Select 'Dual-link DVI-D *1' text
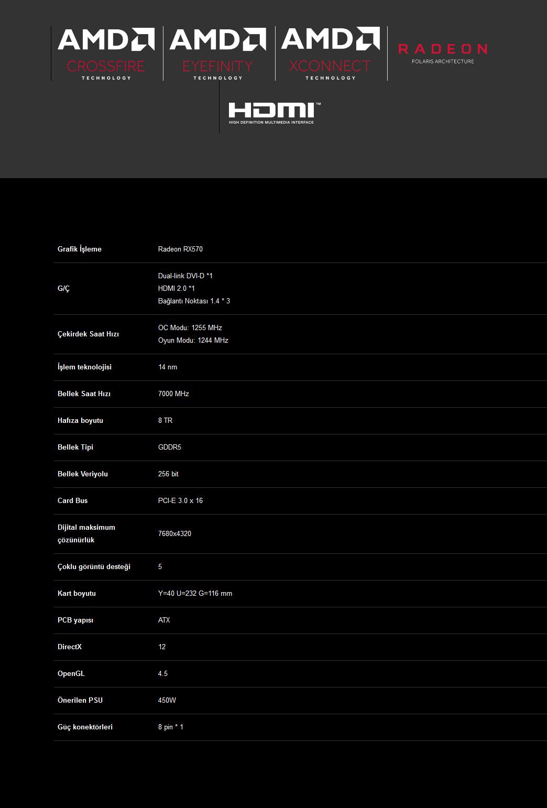Screen dimensions: 547x808 185,276
